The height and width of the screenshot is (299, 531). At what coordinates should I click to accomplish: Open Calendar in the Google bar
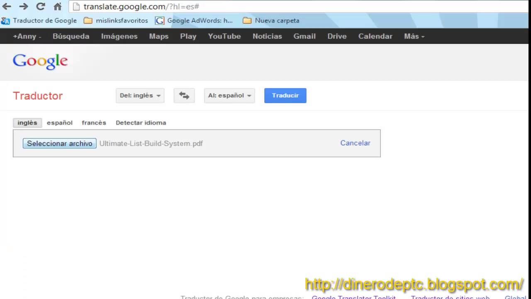375,36
